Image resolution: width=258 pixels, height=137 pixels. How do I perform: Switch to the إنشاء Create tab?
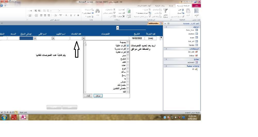coord(171,6)
